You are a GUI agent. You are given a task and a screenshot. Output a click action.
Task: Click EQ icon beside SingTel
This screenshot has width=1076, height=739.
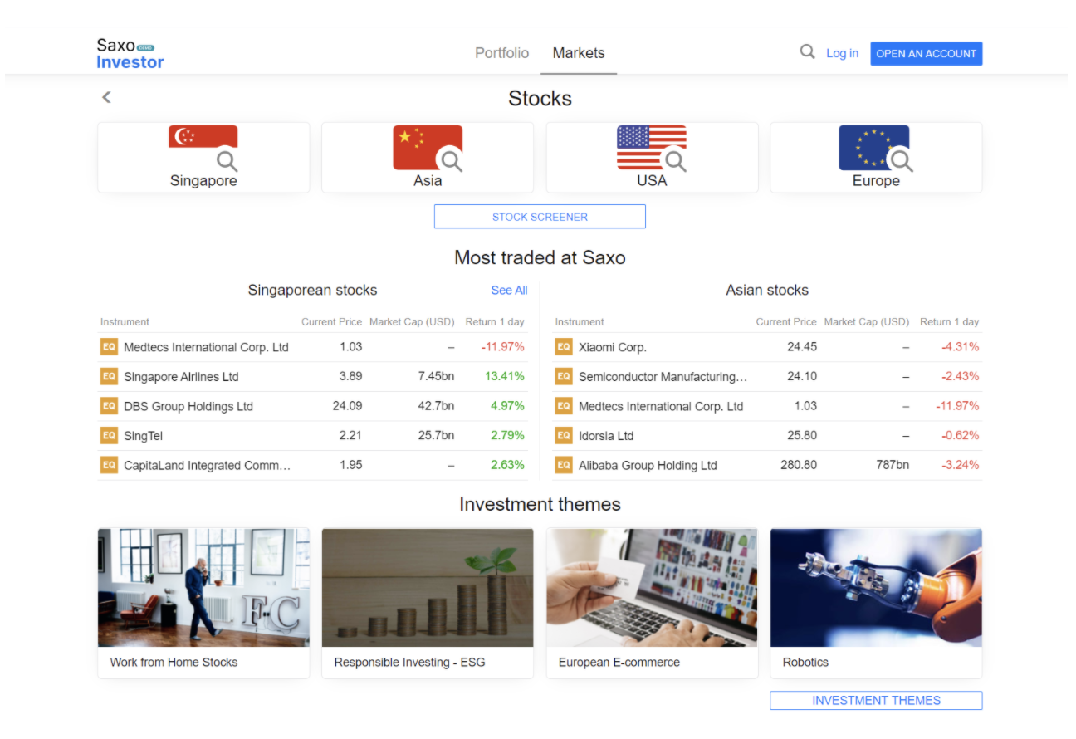[x=109, y=435]
